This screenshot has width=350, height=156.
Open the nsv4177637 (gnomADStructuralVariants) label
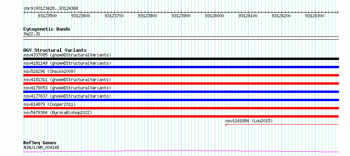(67, 96)
